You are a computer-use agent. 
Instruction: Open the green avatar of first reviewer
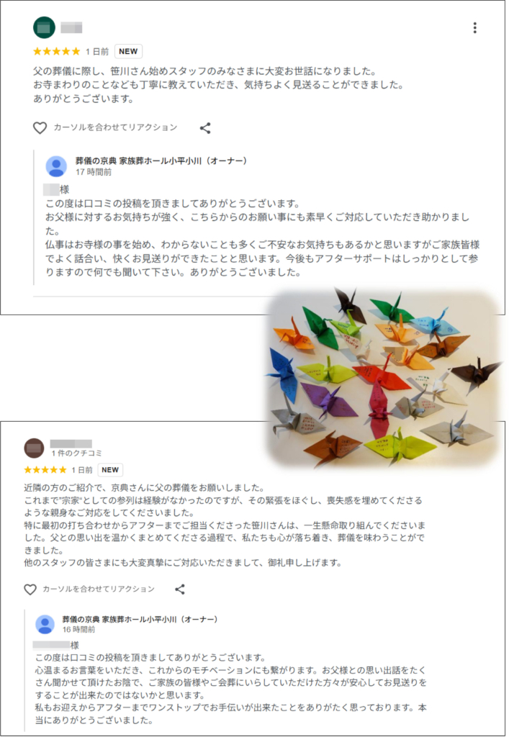pyautogui.click(x=44, y=28)
